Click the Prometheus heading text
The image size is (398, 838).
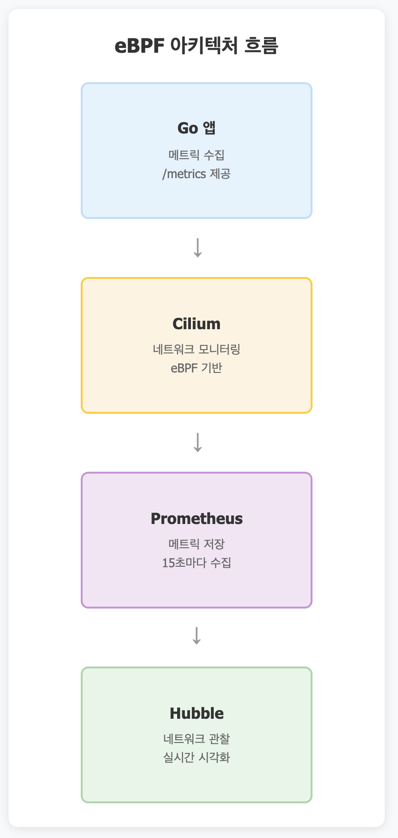coord(197,519)
